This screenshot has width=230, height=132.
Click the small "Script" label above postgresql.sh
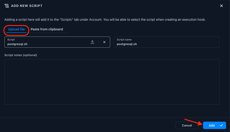[x=11, y=40]
